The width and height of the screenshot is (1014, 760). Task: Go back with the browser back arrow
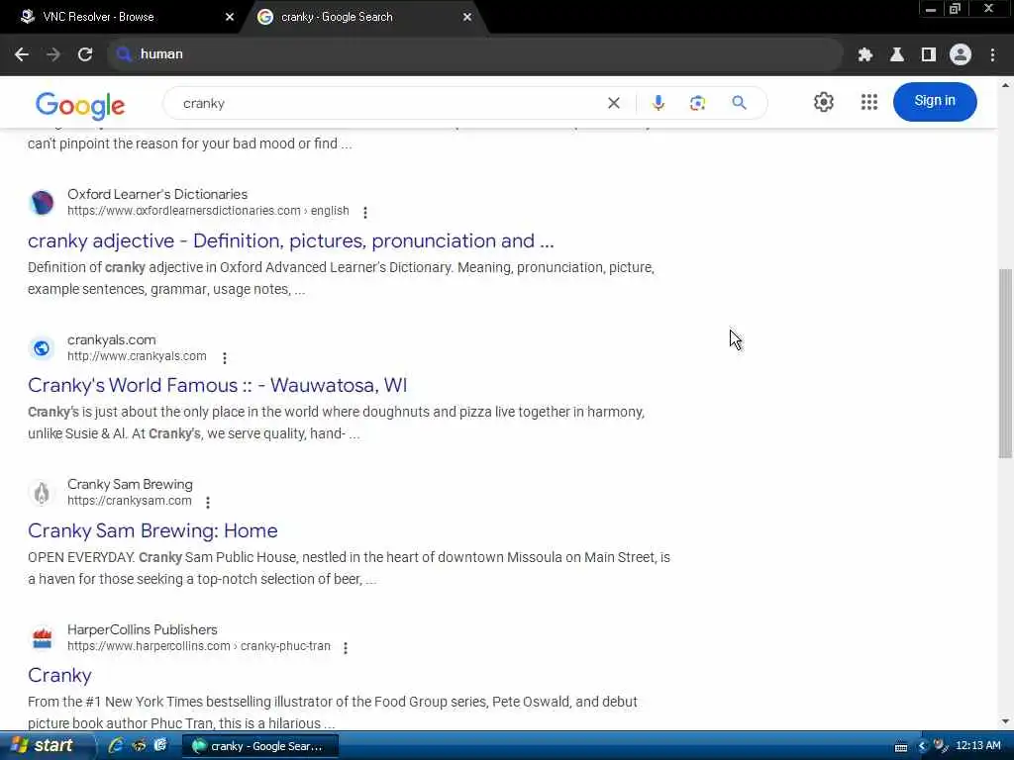(x=22, y=54)
